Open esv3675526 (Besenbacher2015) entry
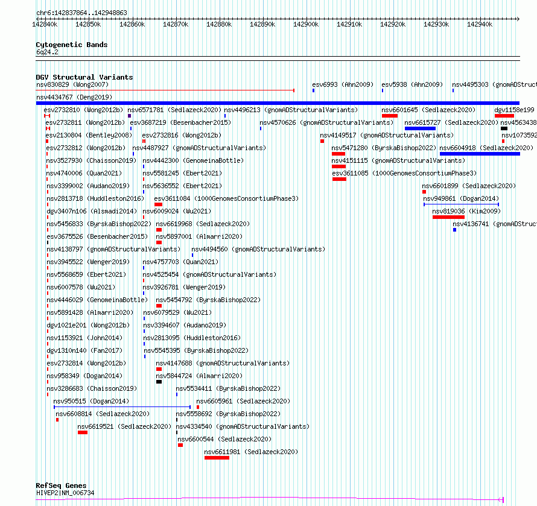 (97, 236)
